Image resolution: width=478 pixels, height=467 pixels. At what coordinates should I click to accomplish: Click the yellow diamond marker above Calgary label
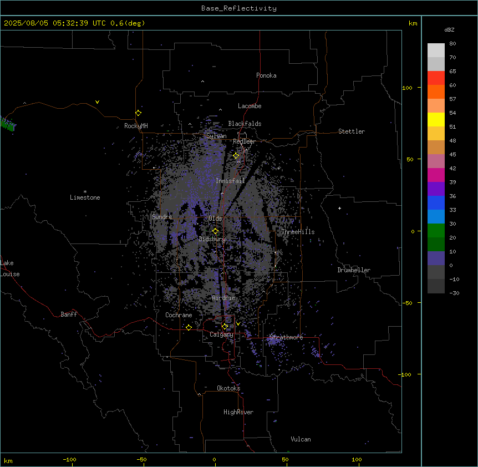click(x=225, y=327)
